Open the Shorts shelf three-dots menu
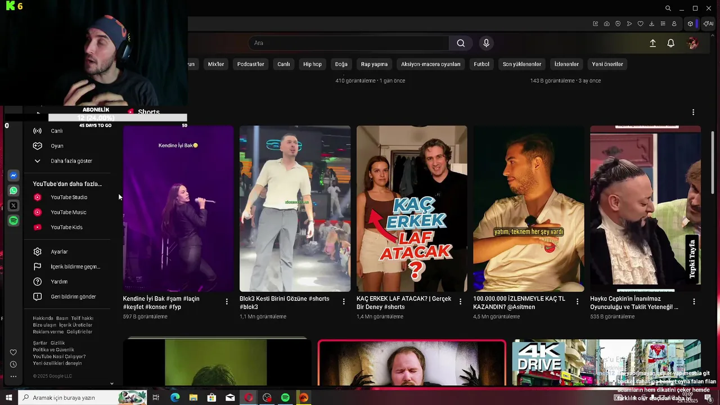The image size is (720, 405). click(x=693, y=112)
